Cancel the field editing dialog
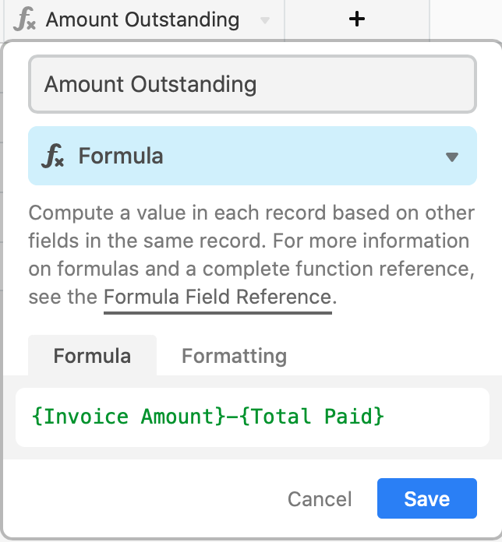The height and width of the screenshot is (542, 502). click(x=320, y=499)
